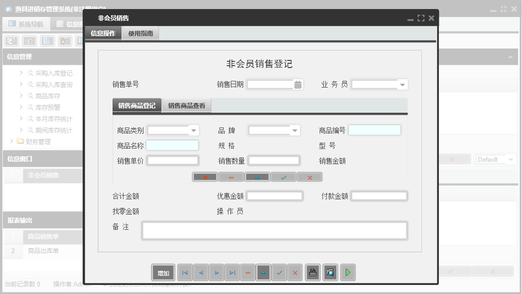The width and height of the screenshot is (522, 294).
Task: Open the 业务员 dropdown
Action: pyautogui.click(x=402, y=84)
